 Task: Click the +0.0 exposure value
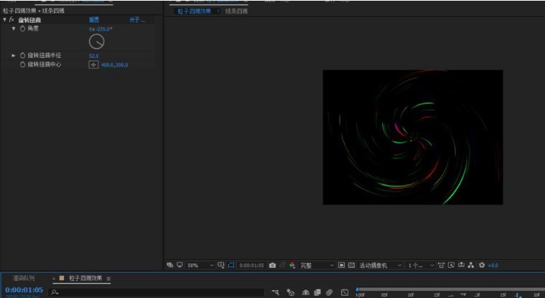point(493,265)
